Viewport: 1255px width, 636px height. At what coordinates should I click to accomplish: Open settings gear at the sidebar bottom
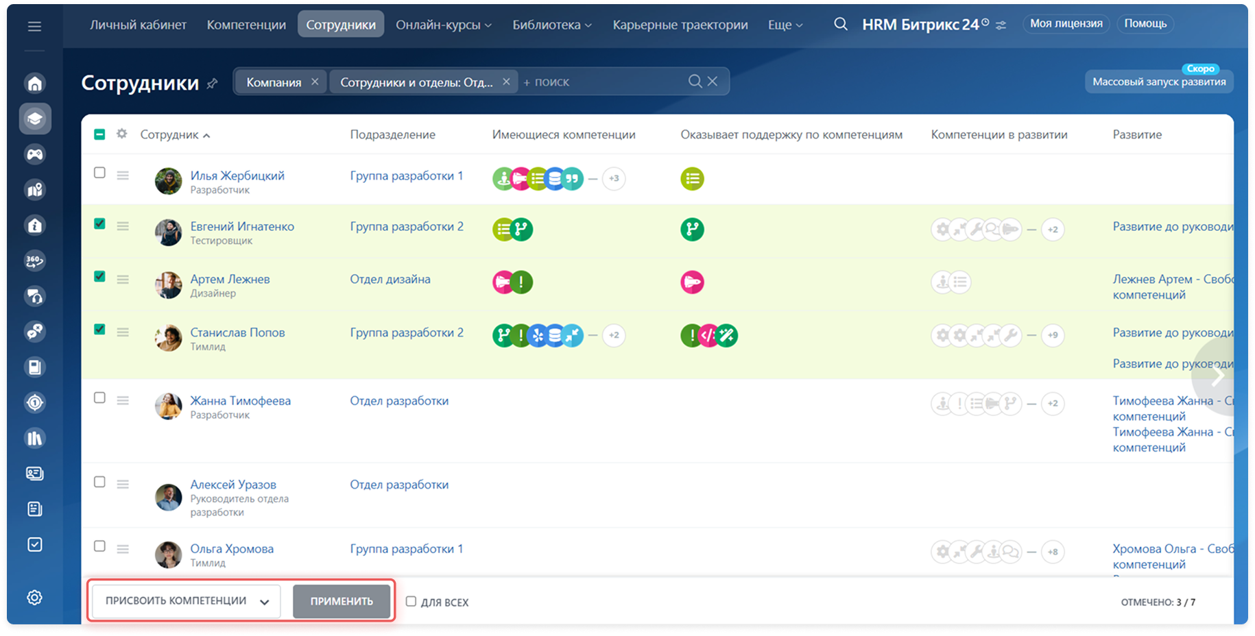(x=35, y=598)
